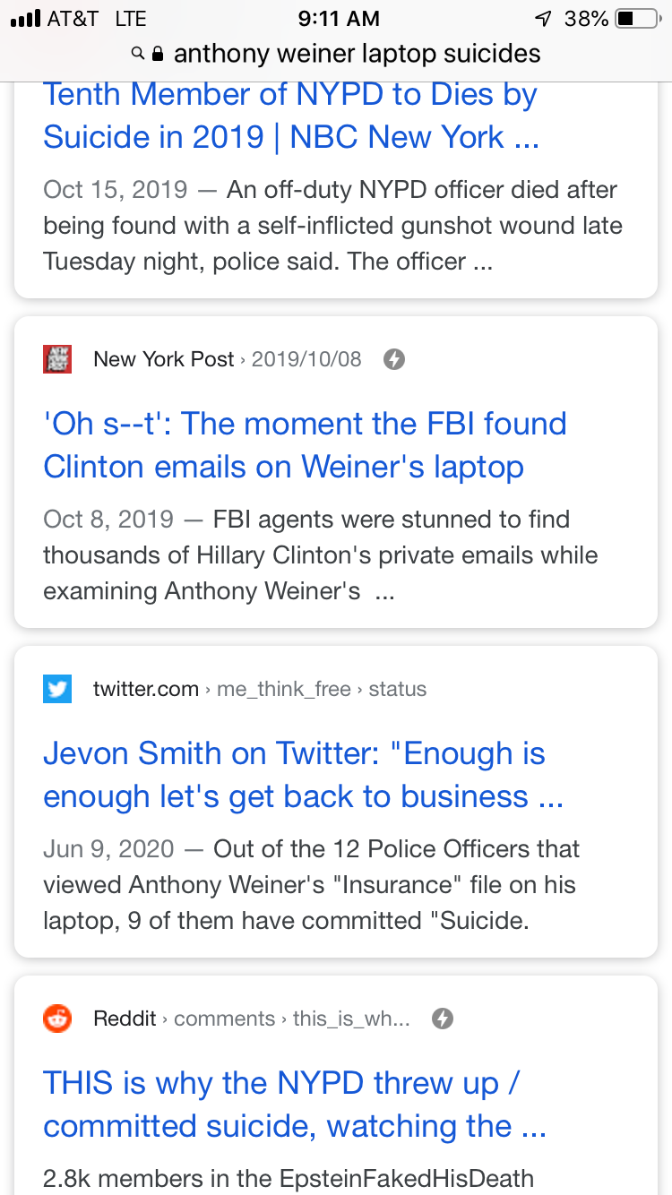Tap the battery indicator in status bar
Image resolution: width=672 pixels, height=1195 pixels.
638,18
